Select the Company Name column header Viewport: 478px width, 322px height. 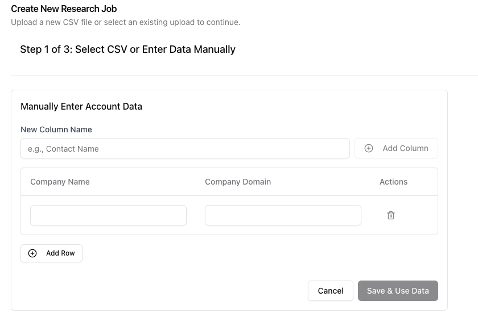pos(60,182)
